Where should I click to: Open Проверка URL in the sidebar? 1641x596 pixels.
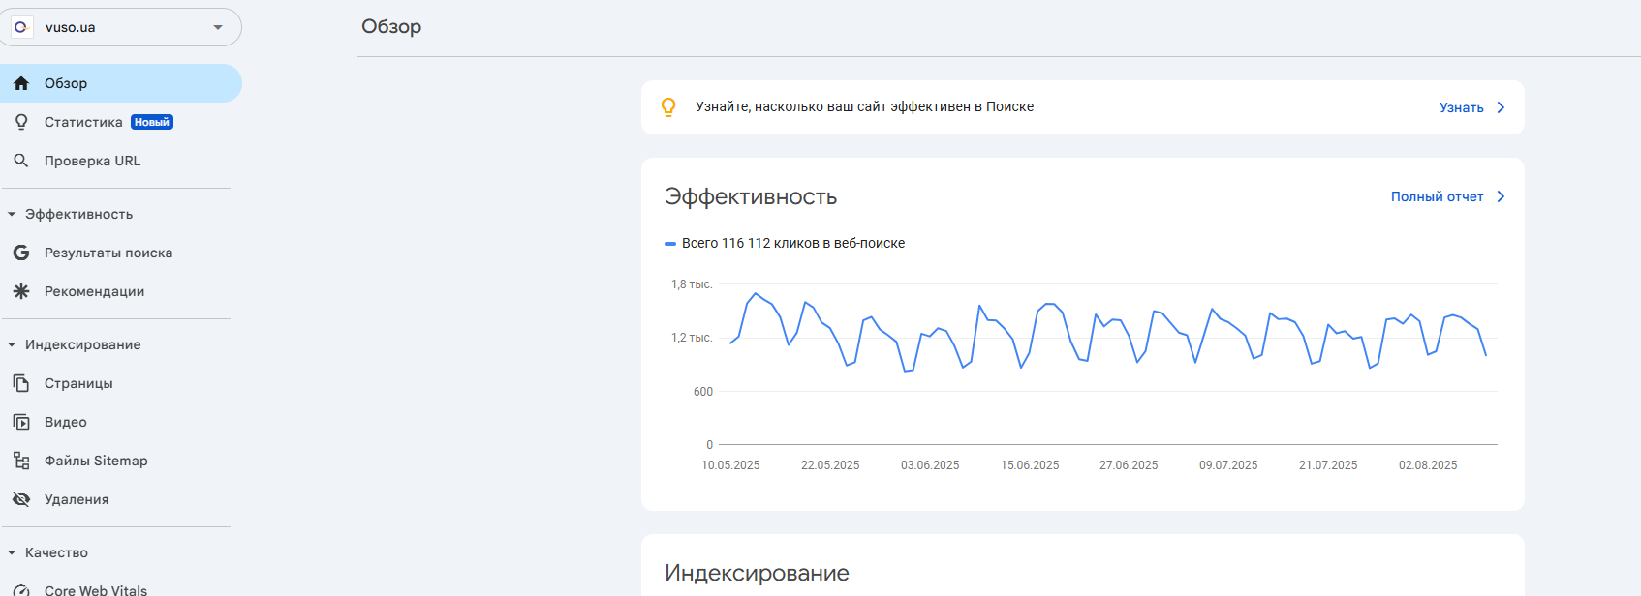tap(121, 161)
